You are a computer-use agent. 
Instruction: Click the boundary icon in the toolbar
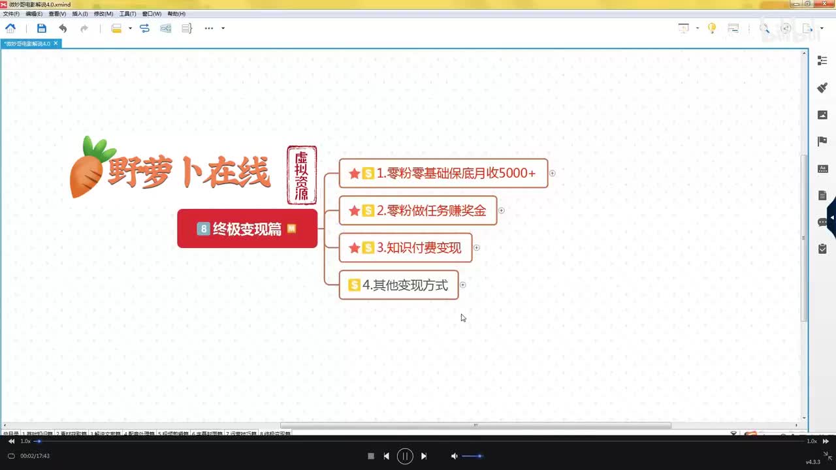[x=166, y=28]
